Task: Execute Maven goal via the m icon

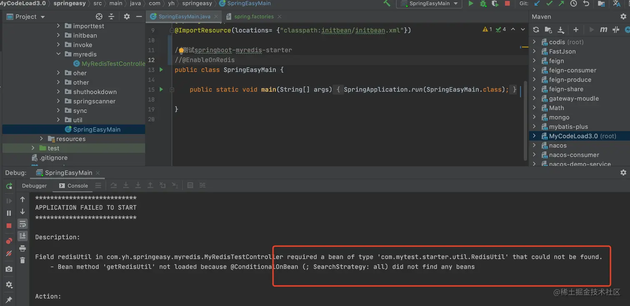Action: click(603, 30)
